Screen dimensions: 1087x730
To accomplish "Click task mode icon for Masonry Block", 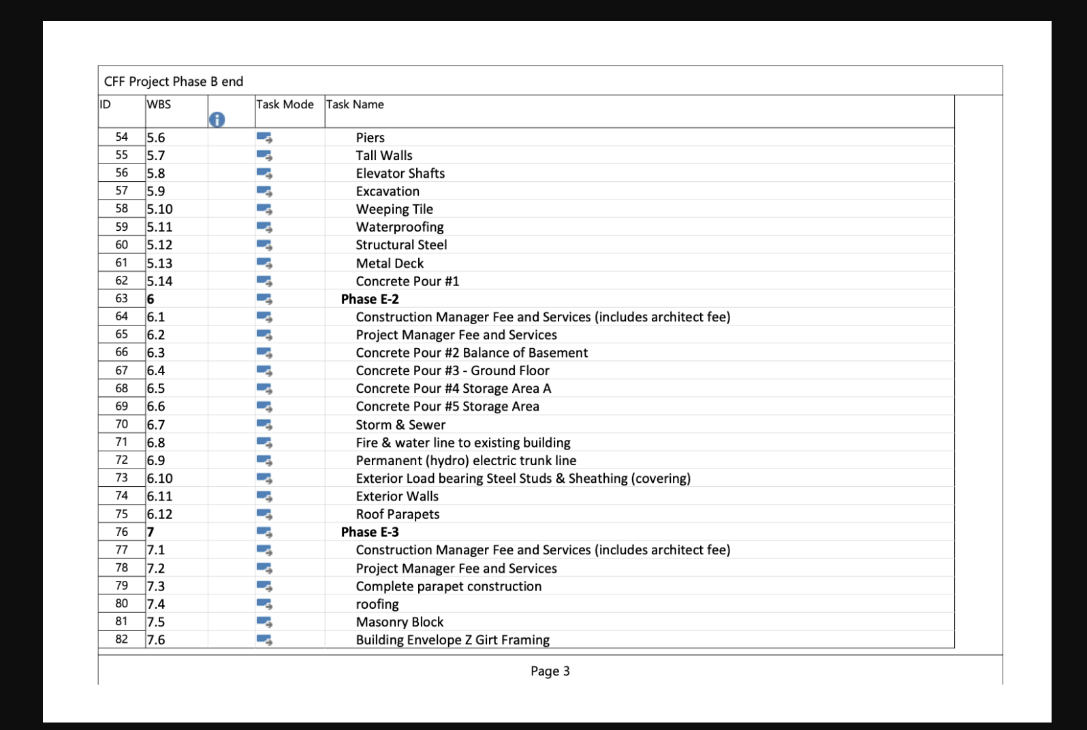I will click(264, 622).
